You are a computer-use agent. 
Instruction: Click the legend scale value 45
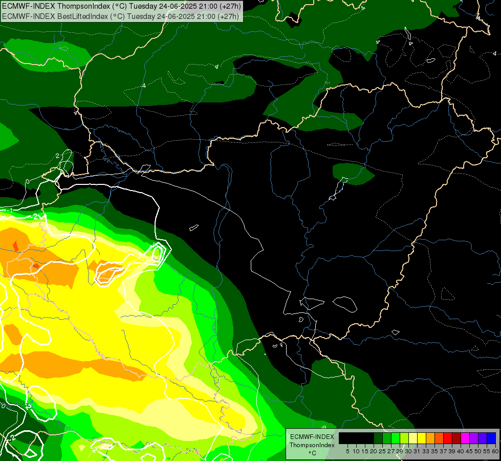[469, 451]
